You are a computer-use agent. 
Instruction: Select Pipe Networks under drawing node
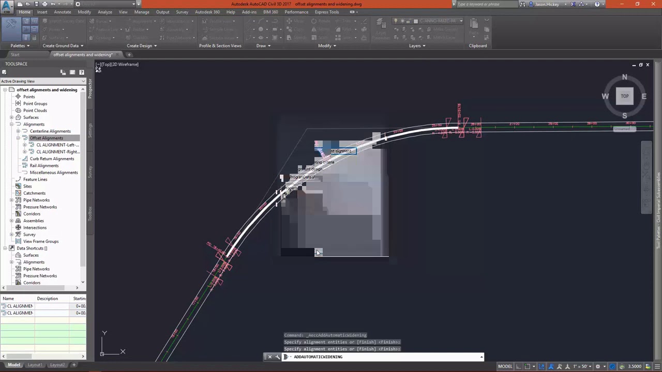tap(36, 200)
